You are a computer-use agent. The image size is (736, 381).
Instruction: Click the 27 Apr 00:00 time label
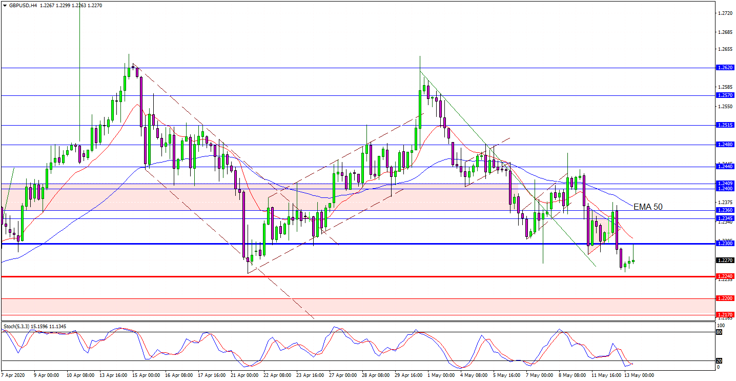[343, 375]
